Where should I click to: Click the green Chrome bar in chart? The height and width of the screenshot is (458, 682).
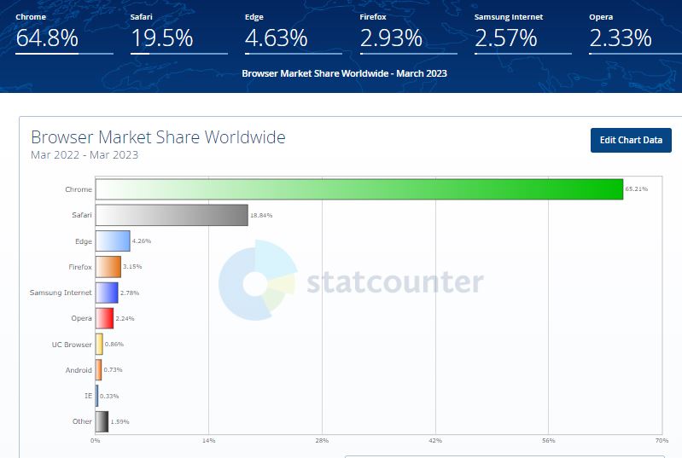[x=359, y=189]
